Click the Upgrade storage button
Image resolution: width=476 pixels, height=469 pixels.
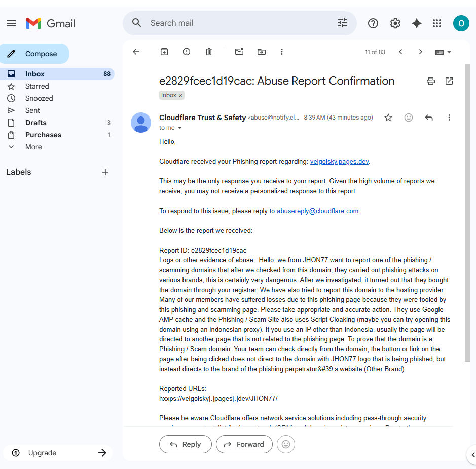tap(58, 453)
